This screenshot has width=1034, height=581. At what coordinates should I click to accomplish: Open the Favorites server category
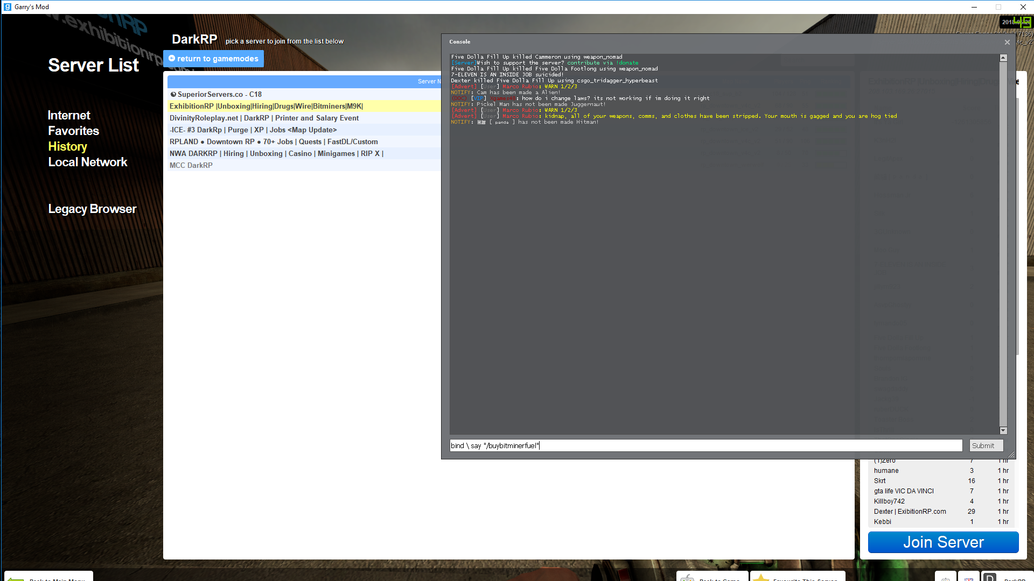[74, 131]
